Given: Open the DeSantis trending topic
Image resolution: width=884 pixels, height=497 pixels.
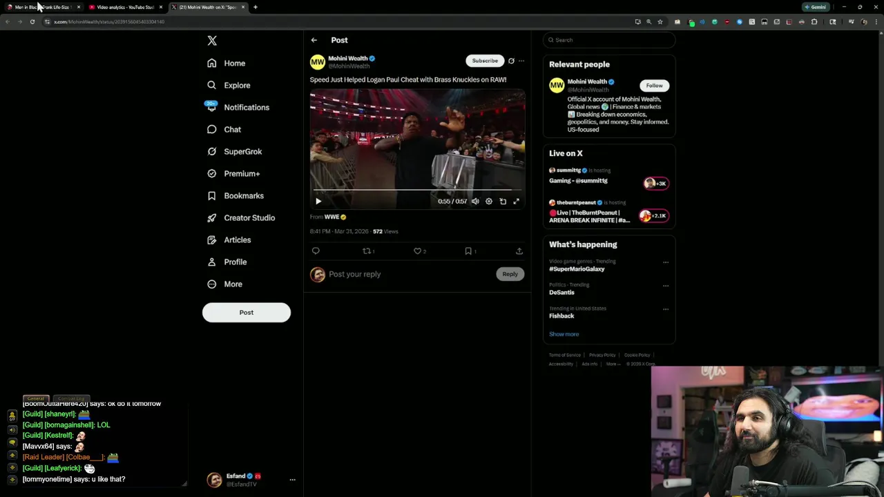Looking at the screenshot, I should 561,293.
